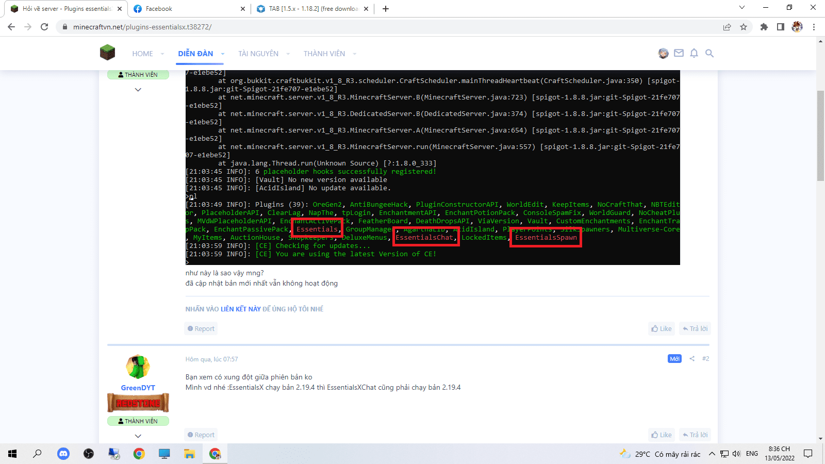Expand the TÀI NGUYÊN menu arrow

tap(288, 54)
